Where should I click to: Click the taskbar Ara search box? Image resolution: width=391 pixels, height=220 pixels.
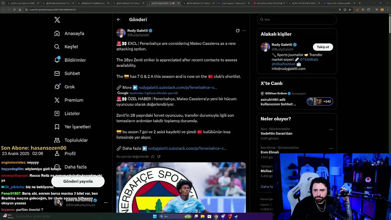coord(176,217)
